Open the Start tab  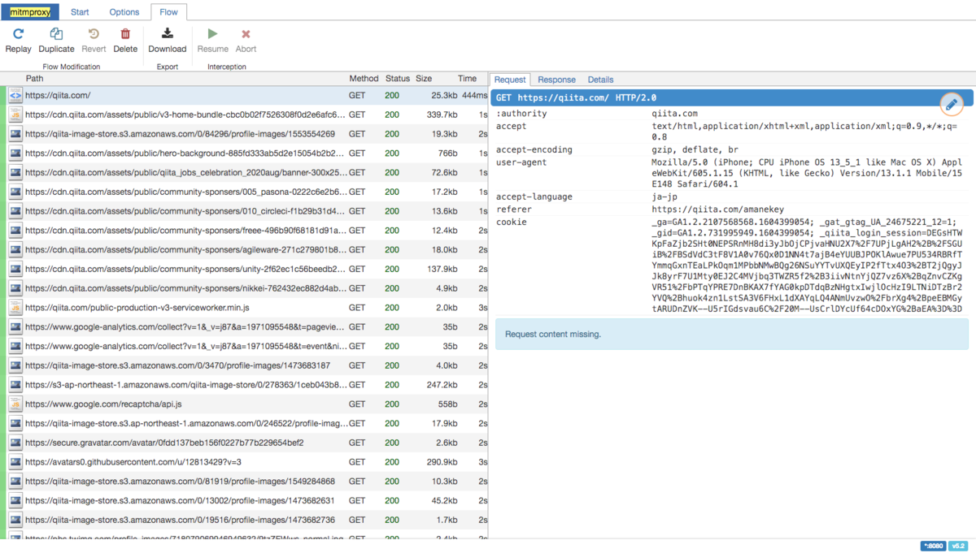coord(80,12)
